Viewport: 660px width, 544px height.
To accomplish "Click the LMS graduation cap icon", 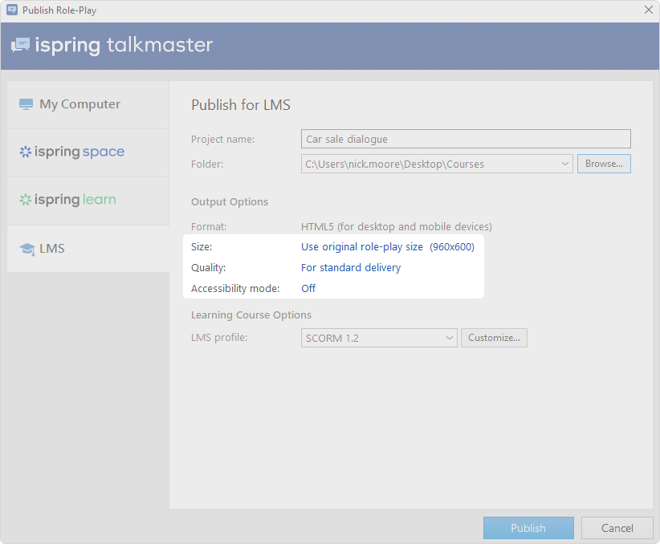I will [x=26, y=249].
